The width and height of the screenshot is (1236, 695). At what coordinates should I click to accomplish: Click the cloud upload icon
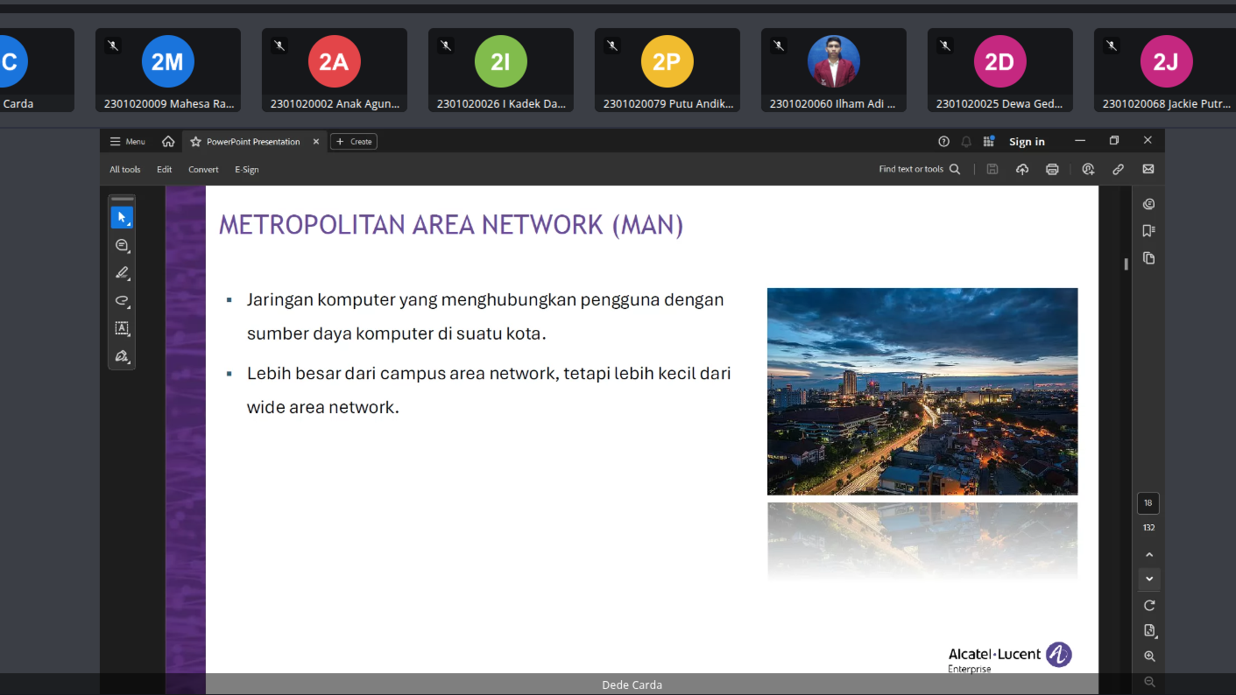coord(1021,169)
